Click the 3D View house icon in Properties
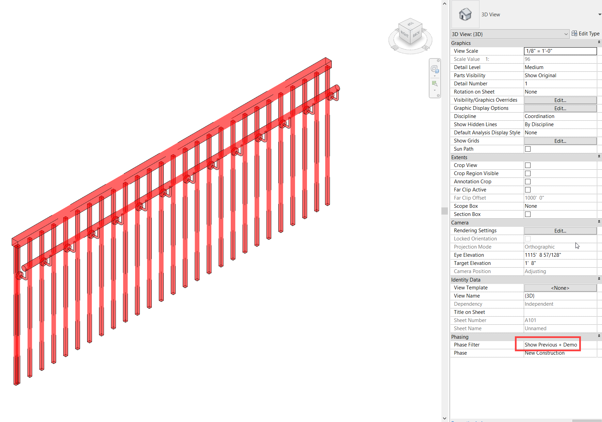 coord(465,14)
